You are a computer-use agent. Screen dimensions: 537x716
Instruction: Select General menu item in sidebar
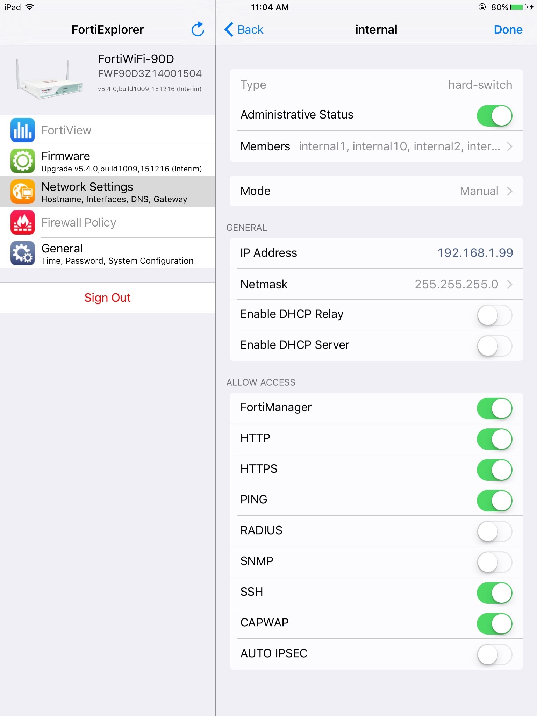[108, 253]
